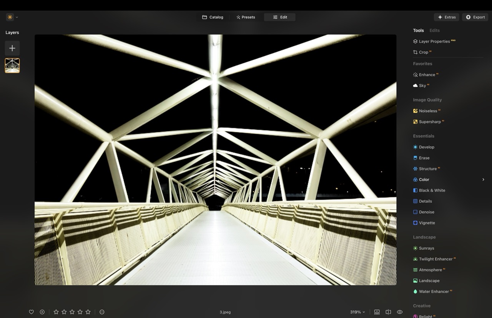
Task: Toggle the reject flag for 3.jpeg
Action: 42,312
